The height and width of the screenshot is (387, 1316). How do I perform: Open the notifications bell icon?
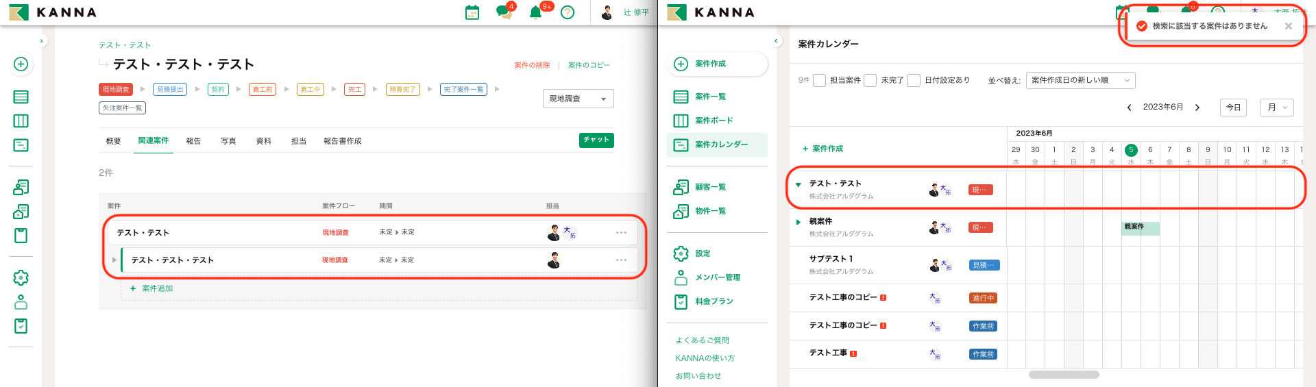click(536, 12)
